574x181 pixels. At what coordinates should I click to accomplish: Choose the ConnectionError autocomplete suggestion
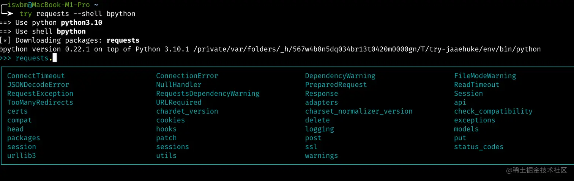click(x=187, y=76)
